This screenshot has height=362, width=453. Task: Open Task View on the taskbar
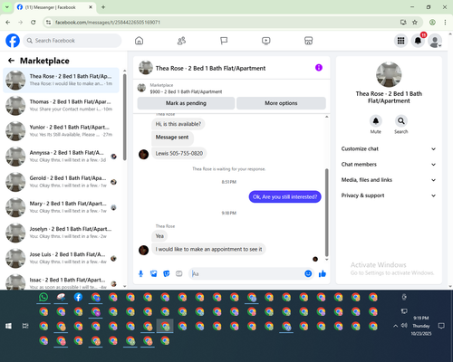25,326
